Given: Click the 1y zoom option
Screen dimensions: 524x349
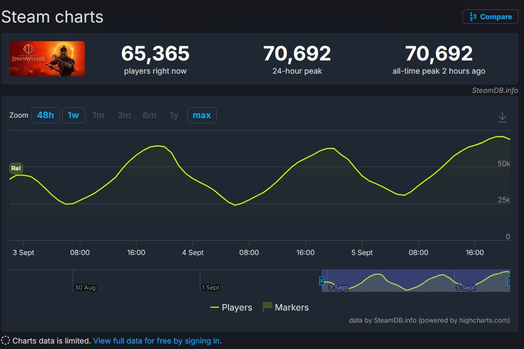Looking at the screenshot, I should 174,115.
